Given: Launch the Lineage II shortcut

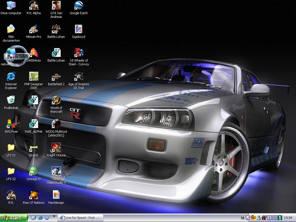Looking at the screenshot, I should 34,174.
